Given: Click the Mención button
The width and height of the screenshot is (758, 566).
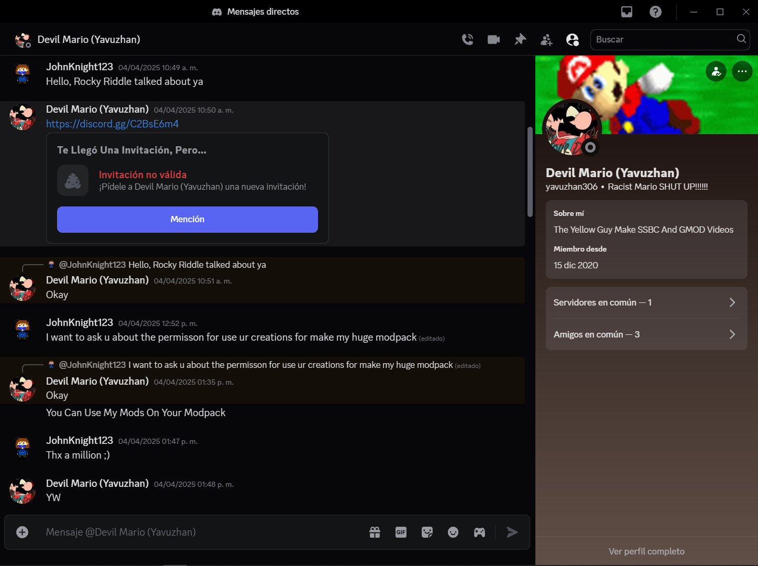Looking at the screenshot, I should (187, 219).
